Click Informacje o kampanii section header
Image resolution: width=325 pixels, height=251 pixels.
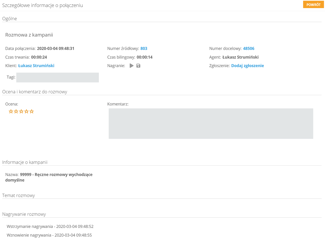[x=25, y=163]
